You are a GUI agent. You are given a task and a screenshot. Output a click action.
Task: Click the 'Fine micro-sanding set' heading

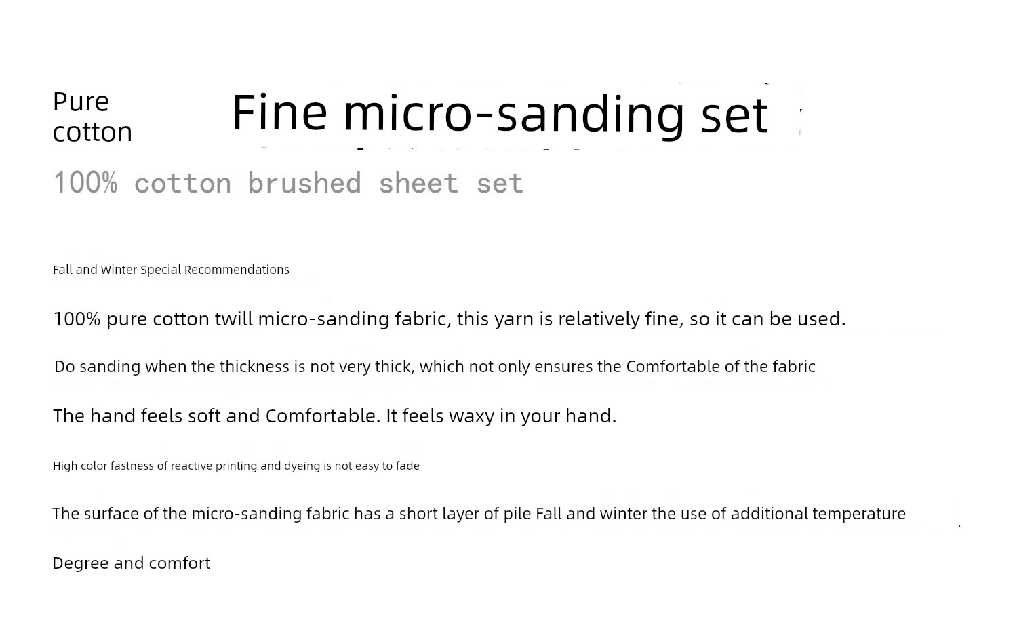point(500,113)
